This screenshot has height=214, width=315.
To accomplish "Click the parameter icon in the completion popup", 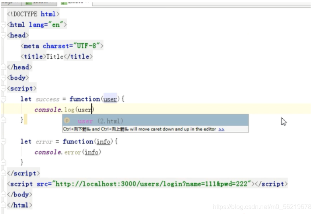I will coord(67,121).
